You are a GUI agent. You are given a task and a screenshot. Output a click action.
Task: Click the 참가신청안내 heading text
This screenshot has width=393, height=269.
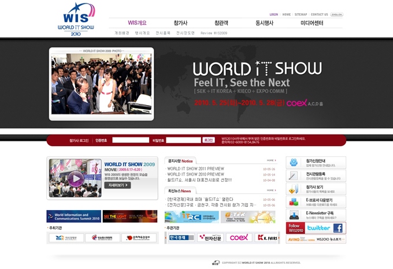point(316,161)
